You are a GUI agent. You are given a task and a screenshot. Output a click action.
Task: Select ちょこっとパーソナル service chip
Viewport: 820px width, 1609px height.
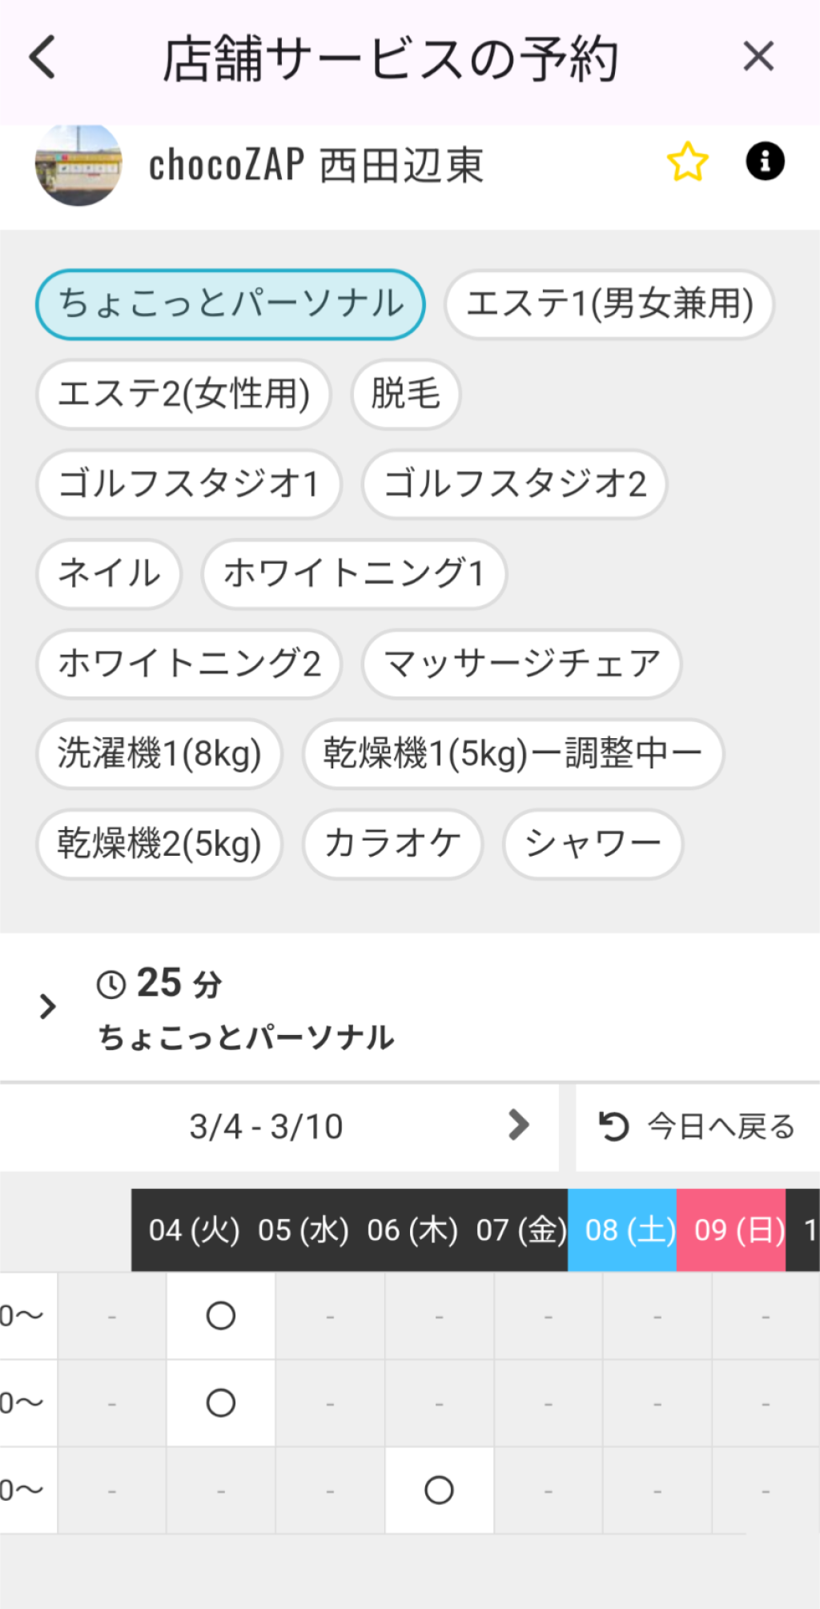[231, 304]
